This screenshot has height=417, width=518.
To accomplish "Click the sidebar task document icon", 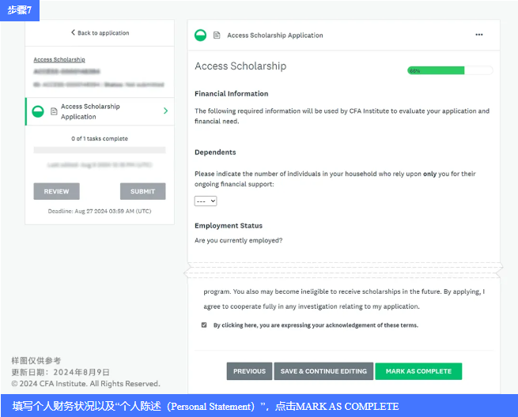I will click(54, 111).
